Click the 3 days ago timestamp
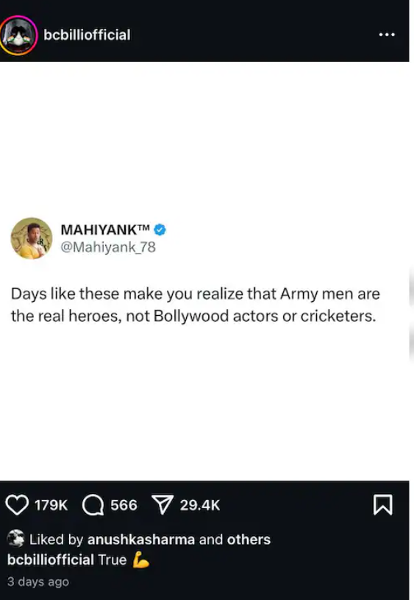The width and height of the screenshot is (414, 600). [x=38, y=582]
